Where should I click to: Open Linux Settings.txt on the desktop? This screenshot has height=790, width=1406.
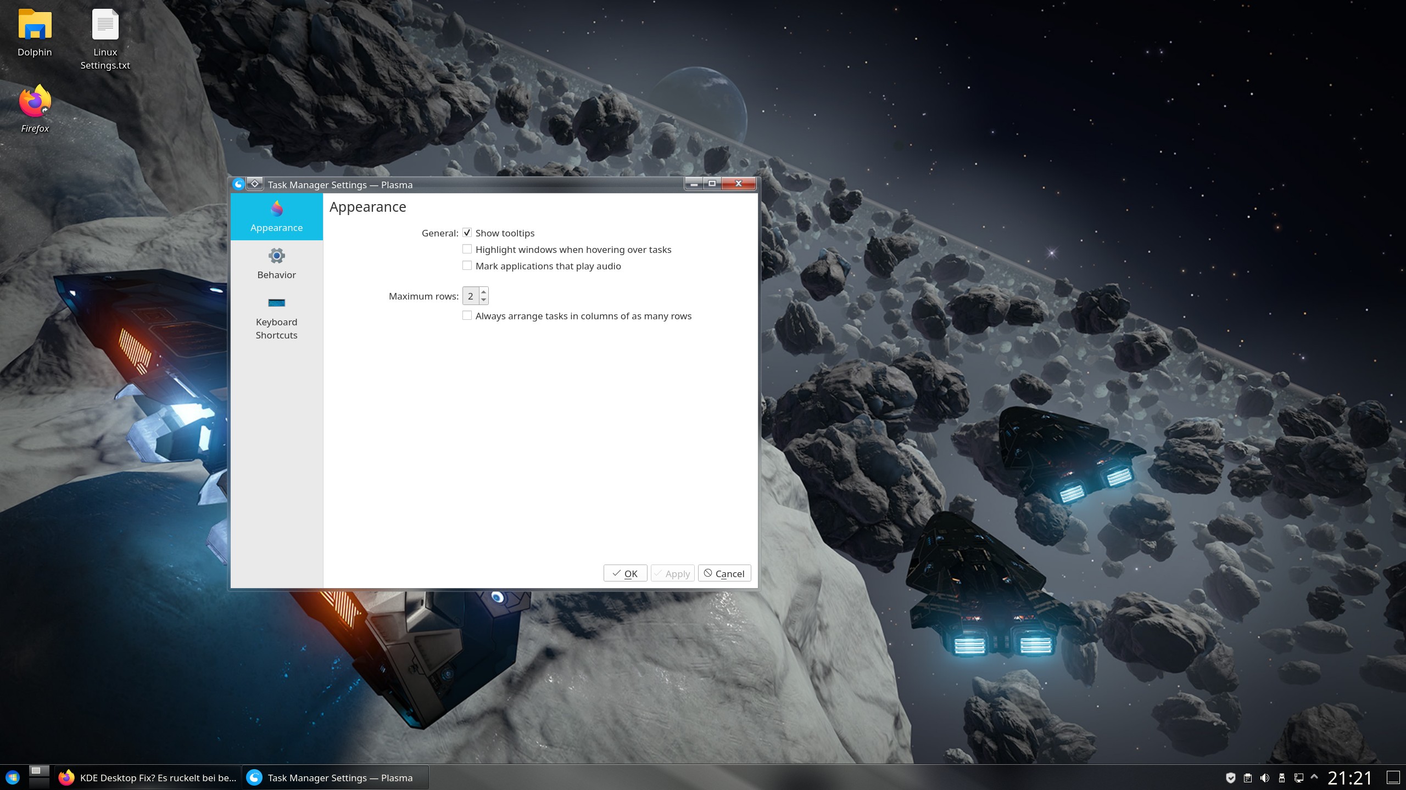pyautogui.click(x=105, y=25)
